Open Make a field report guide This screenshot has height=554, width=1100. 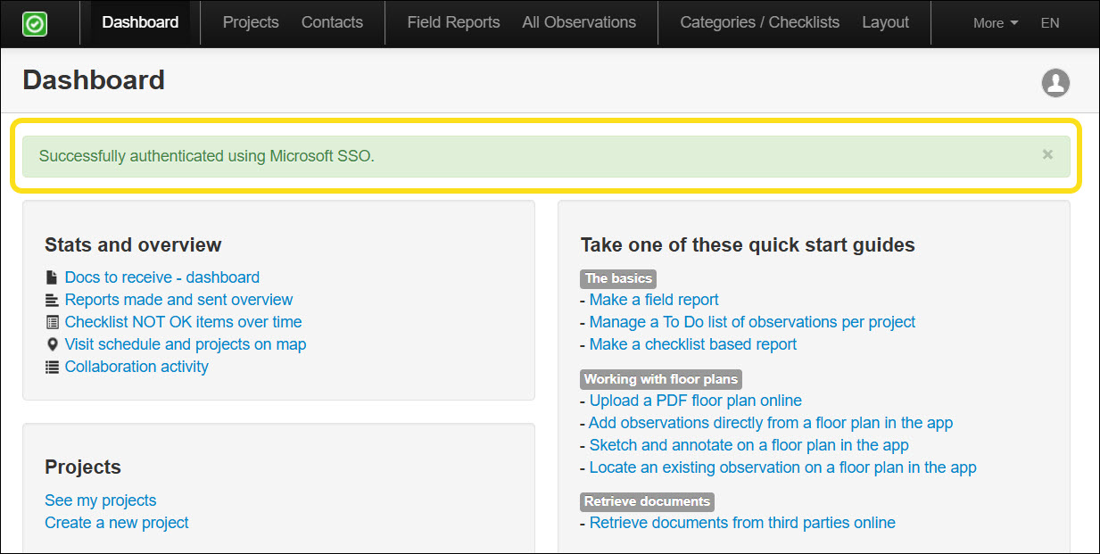(654, 300)
